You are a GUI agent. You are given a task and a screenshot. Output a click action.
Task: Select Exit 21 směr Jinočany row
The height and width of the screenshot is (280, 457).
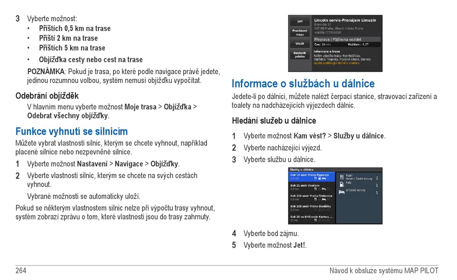(x=312, y=187)
